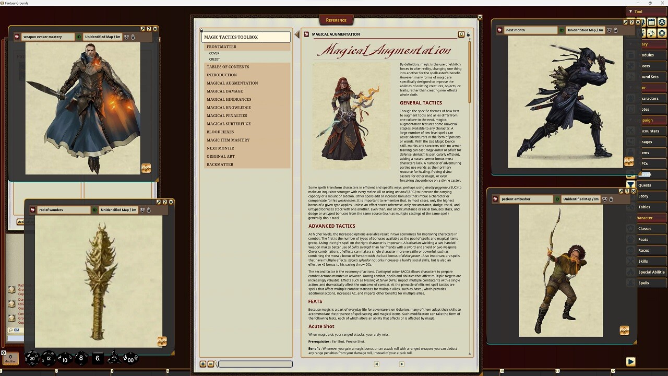Image resolution: width=668 pixels, height=376 pixels.
Task: Open the calendar tool in the top-right toolbar
Action: tap(651, 22)
